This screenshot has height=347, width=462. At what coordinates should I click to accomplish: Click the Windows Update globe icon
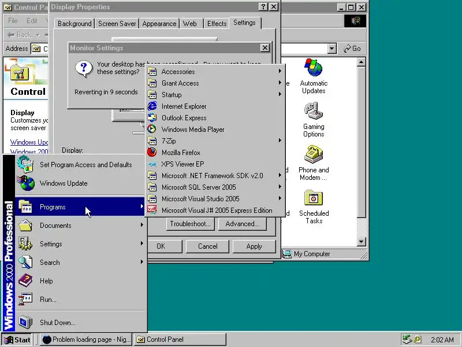[x=25, y=183]
